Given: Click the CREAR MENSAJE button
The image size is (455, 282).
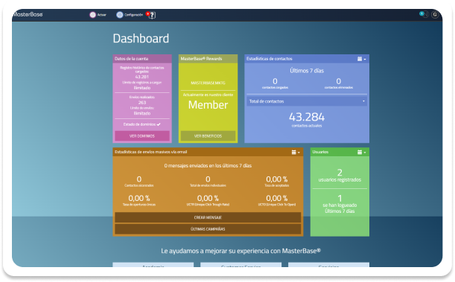Looking at the screenshot, I should click(x=208, y=217).
